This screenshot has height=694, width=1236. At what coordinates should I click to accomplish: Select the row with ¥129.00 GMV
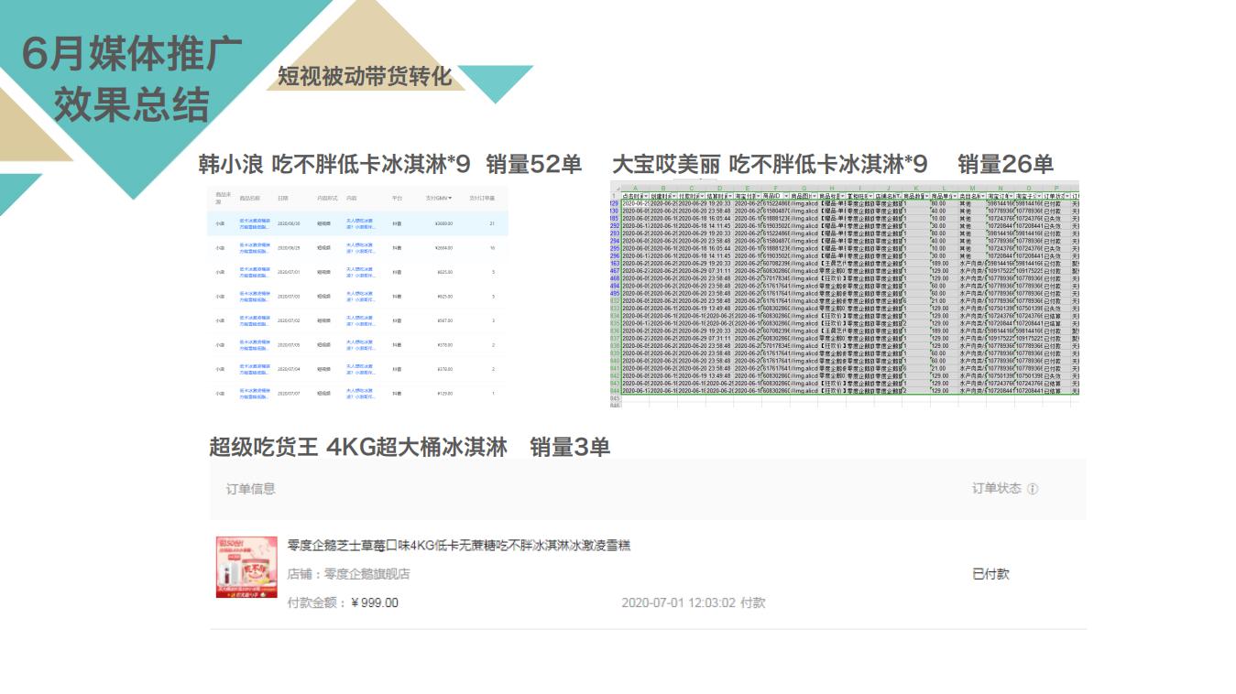[x=357, y=394]
